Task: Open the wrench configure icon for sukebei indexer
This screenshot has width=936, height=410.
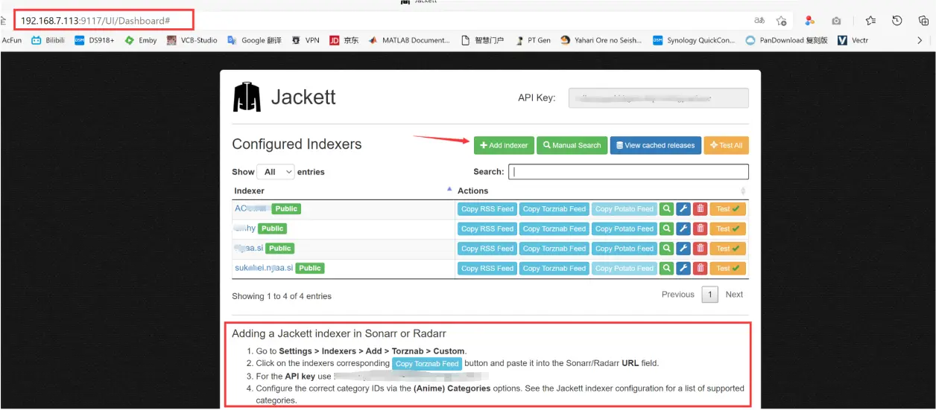Action: pos(683,268)
